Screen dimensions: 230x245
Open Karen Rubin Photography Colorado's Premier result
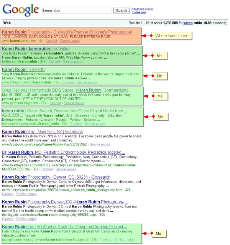point(67,32)
